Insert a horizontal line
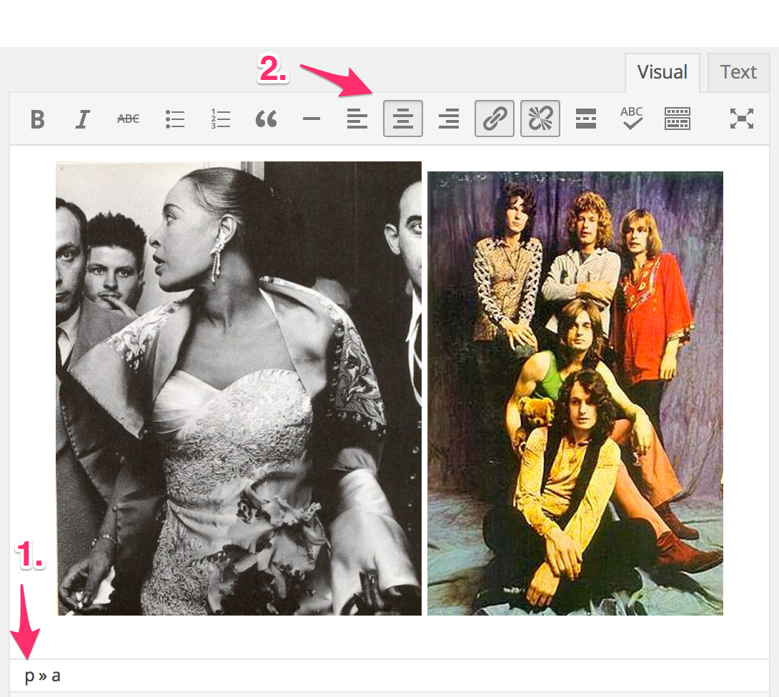Viewport: 779px width, 697px height. pyautogui.click(x=312, y=119)
